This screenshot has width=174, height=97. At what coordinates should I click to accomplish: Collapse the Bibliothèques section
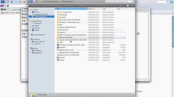click(x=30, y=21)
